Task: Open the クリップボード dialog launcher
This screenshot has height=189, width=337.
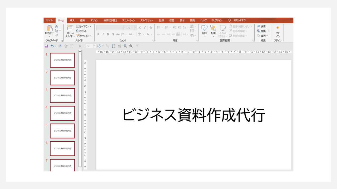Action: click(62, 41)
